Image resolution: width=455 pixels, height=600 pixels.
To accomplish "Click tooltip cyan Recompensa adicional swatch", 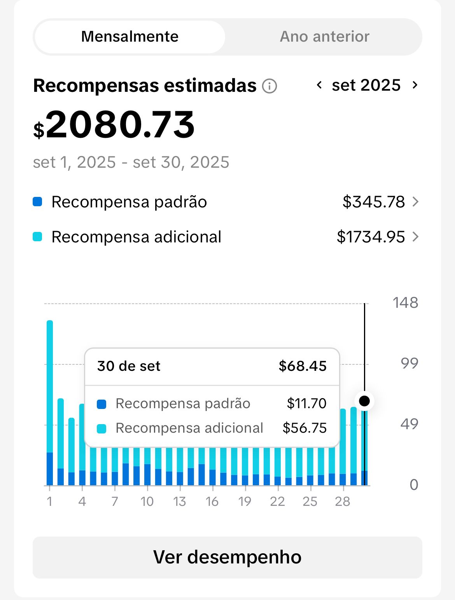I will pyautogui.click(x=101, y=428).
